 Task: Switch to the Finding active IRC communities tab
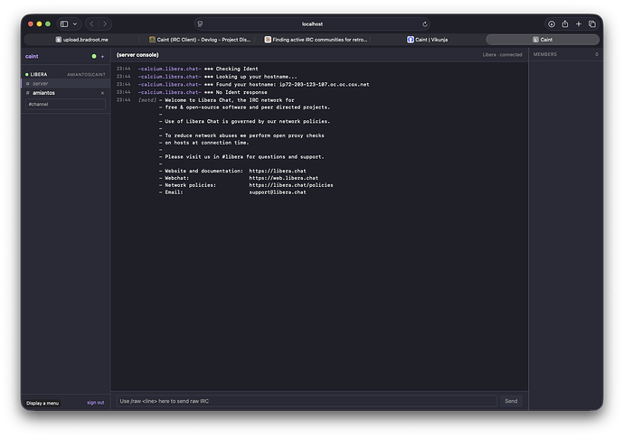coord(316,40)
